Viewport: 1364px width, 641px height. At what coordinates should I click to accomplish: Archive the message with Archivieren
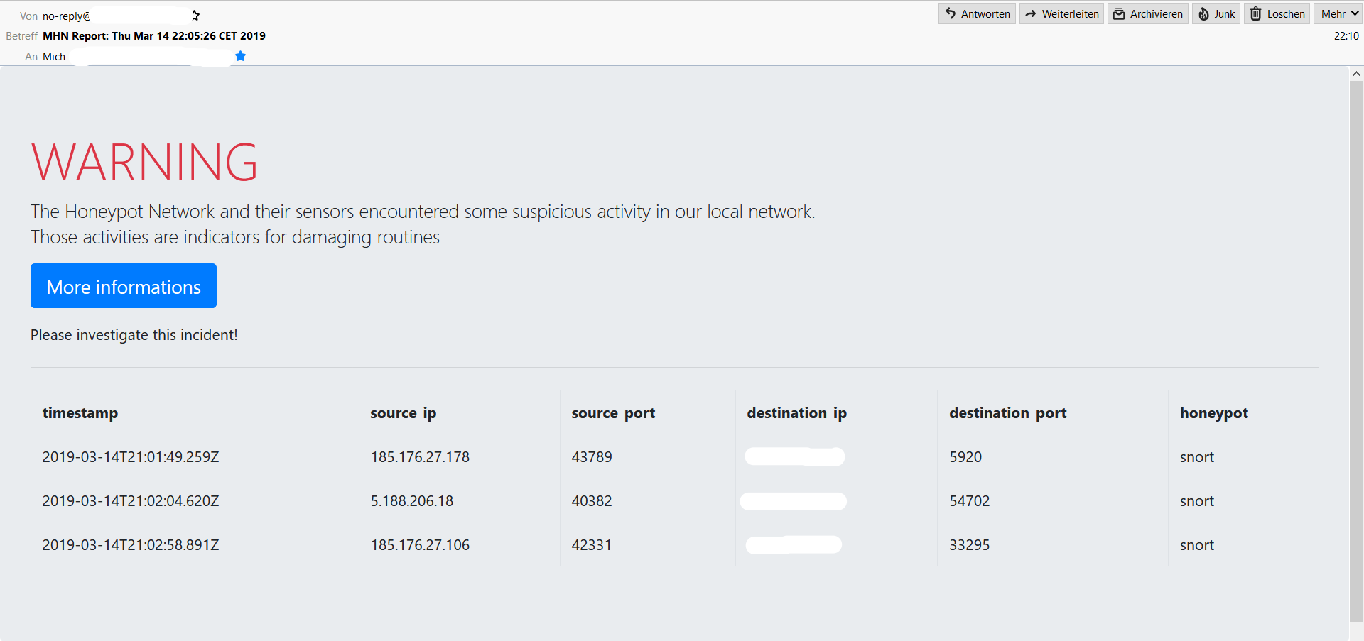1147,14
